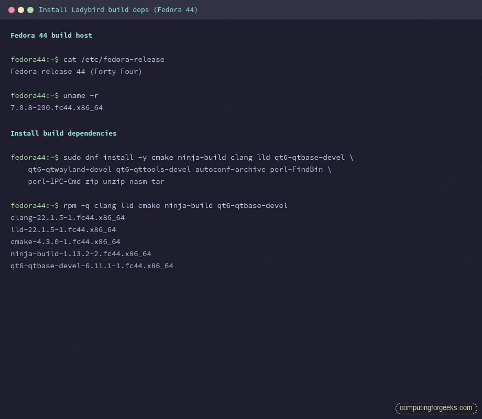Select the line starting 'qt6-qtwayland-devel'

point(180,169)
